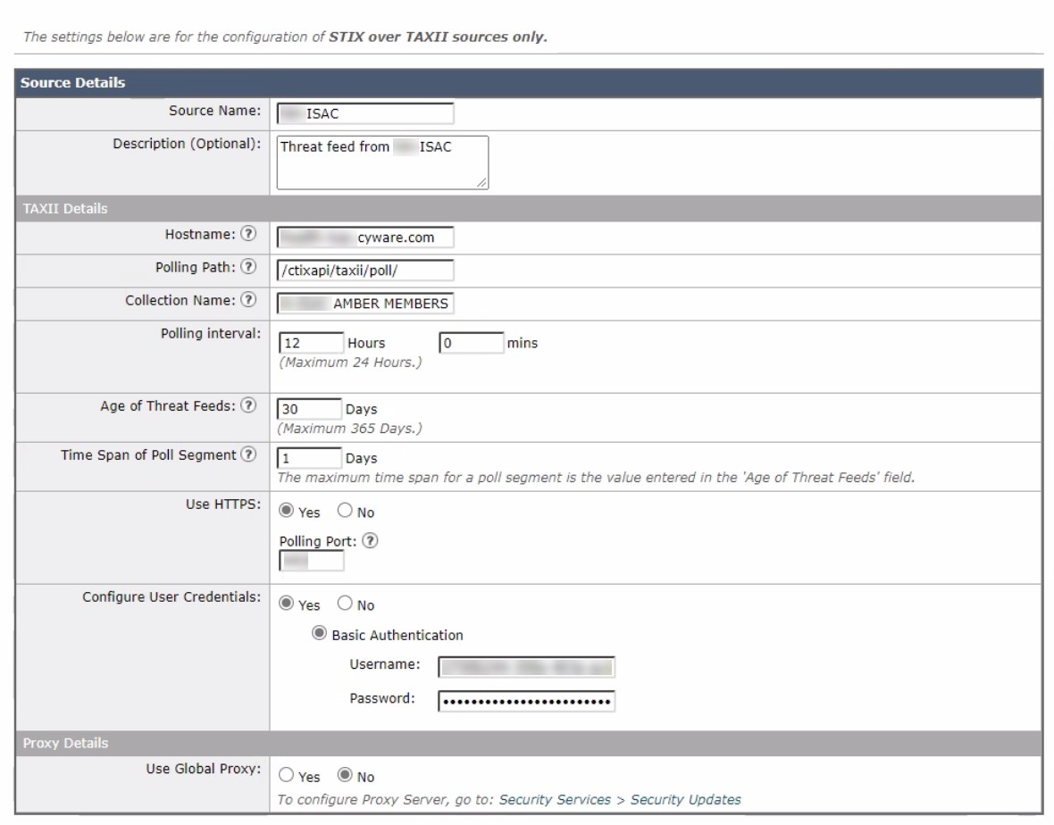This screenshot has height=825, width=1054.
Task: Click the Polling Port help icon
Action: 367,541
